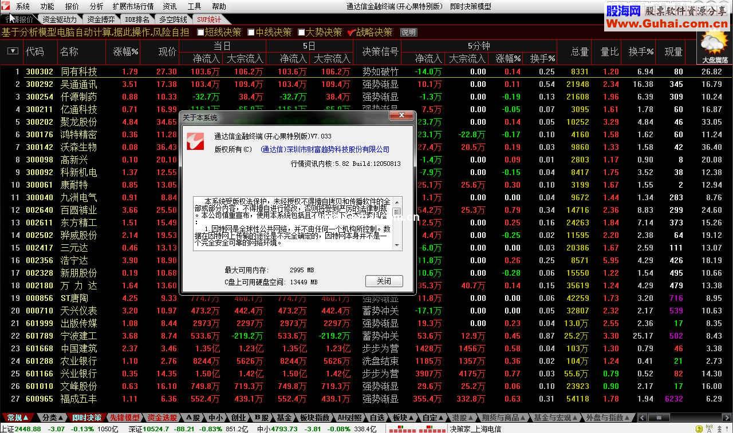Image resolution: width=733 pixels, height=433 pixels.
Task: Open the 深圳市财富趋势科技股份有限公司 link
Action: 325,149
